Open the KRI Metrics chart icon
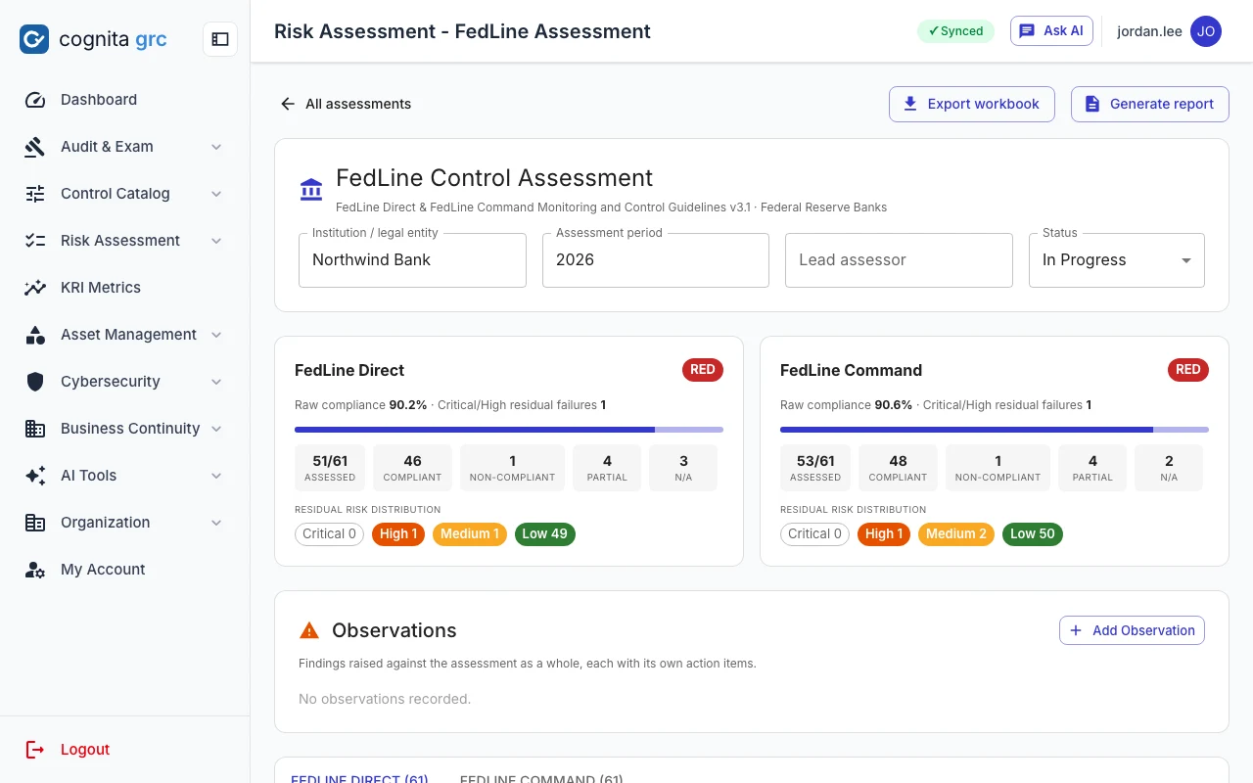Image resolution: width=1253 pixels, height=783 pixels. pyautogui.click(x=35, y=288)
